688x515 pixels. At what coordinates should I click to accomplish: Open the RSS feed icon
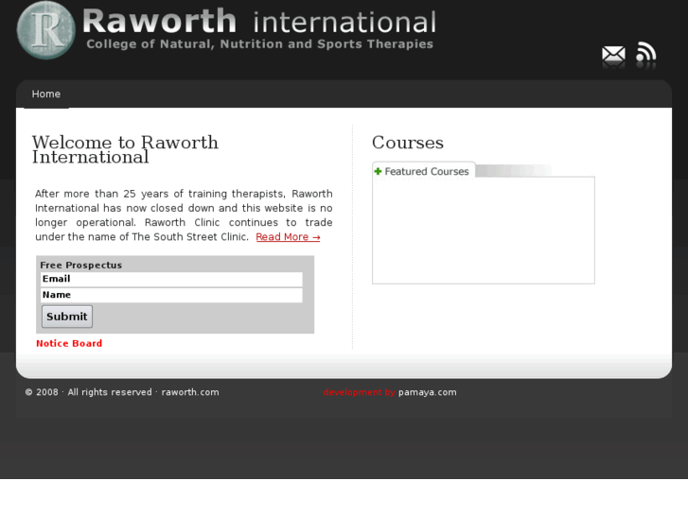coord(645,52)
